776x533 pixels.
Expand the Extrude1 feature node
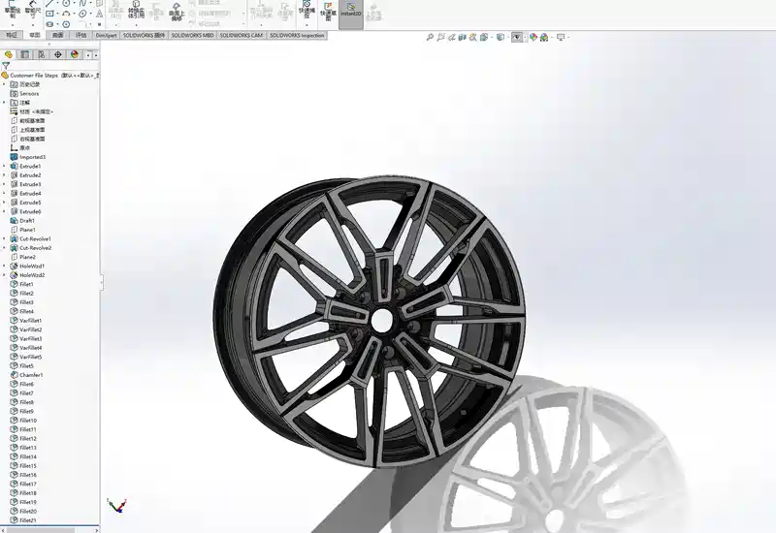tap(4, 166)
